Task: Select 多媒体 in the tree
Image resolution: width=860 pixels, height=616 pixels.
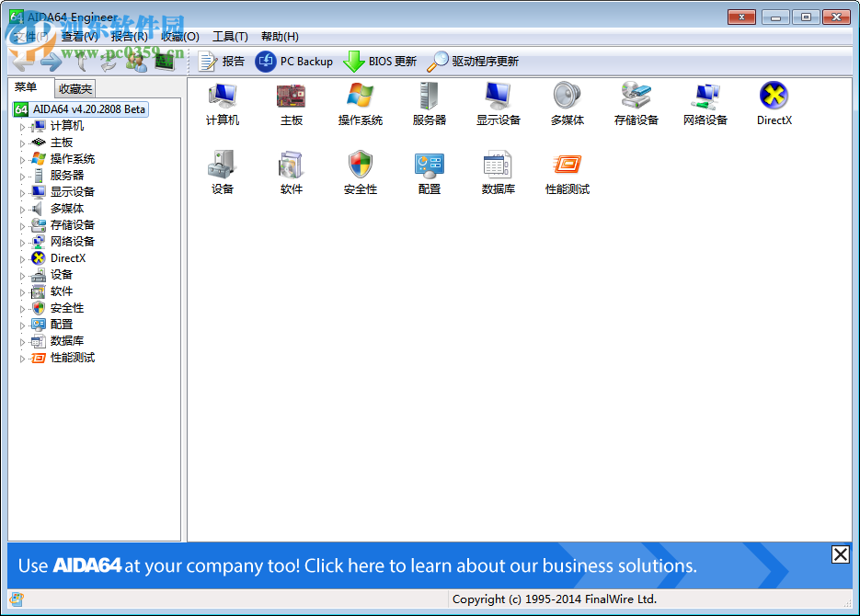Action: (67, 209)
